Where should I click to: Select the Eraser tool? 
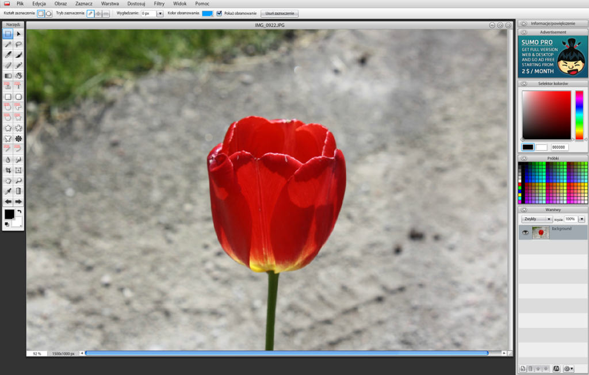click(8, 65)
